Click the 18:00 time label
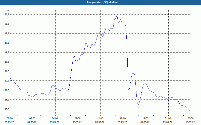This screenshot has width=201, height=125. point(146,118)
